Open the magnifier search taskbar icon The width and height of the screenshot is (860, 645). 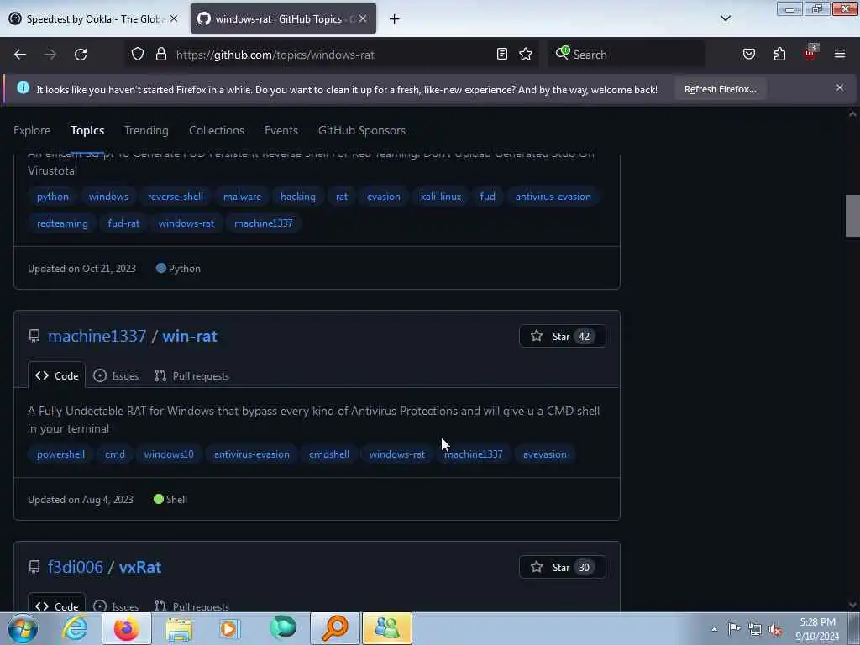coord(335,628)
